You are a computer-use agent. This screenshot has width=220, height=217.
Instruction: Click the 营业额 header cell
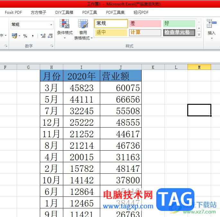[121, 76]
